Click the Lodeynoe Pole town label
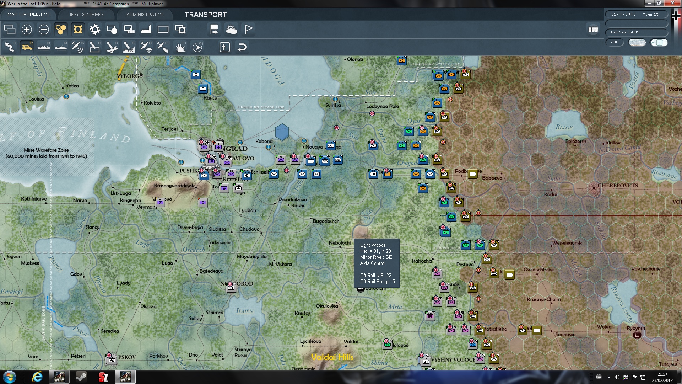The image size is (682, 384). [x=382, y=106]
